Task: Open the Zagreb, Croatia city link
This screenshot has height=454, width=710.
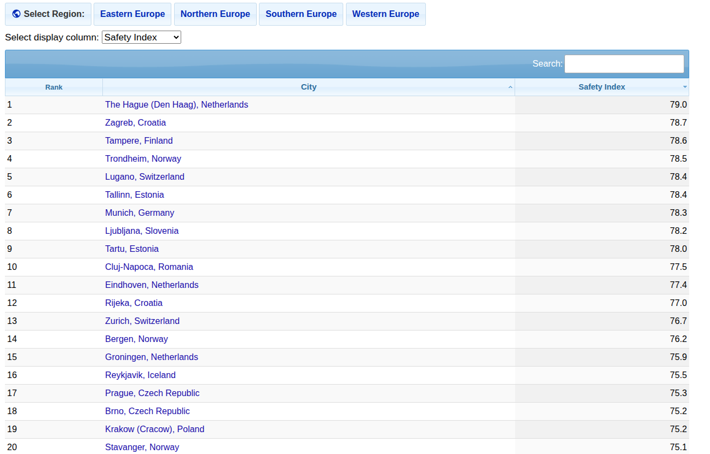Action: pyautogui.click(x=135, y=123)
